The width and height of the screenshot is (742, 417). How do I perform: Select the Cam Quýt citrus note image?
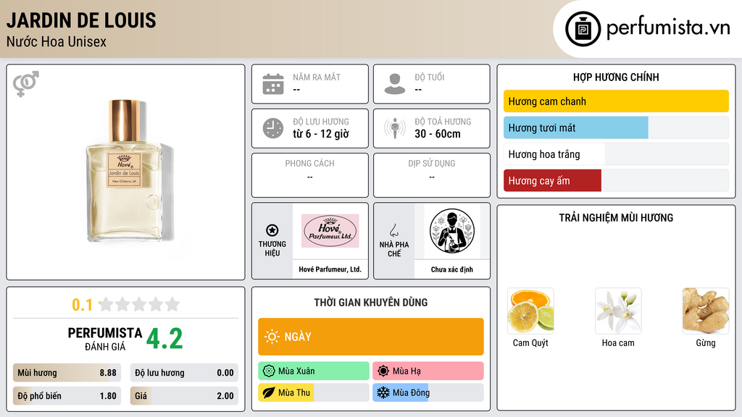coord(530,311)
